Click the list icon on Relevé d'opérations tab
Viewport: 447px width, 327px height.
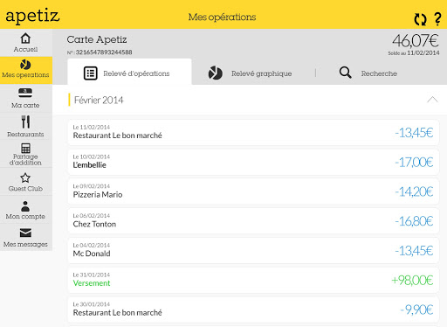tap(91, 73)
